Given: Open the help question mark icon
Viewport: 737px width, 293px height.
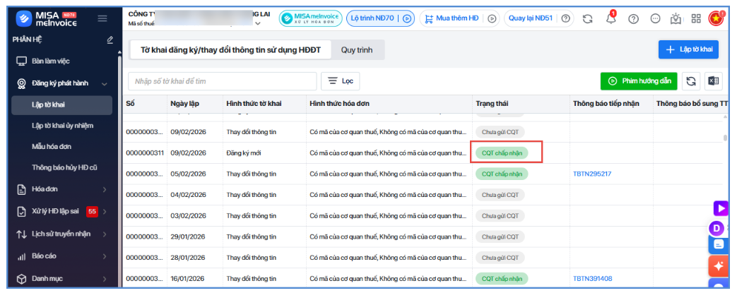Looking at the screenshot, I should tap(634, 19).
